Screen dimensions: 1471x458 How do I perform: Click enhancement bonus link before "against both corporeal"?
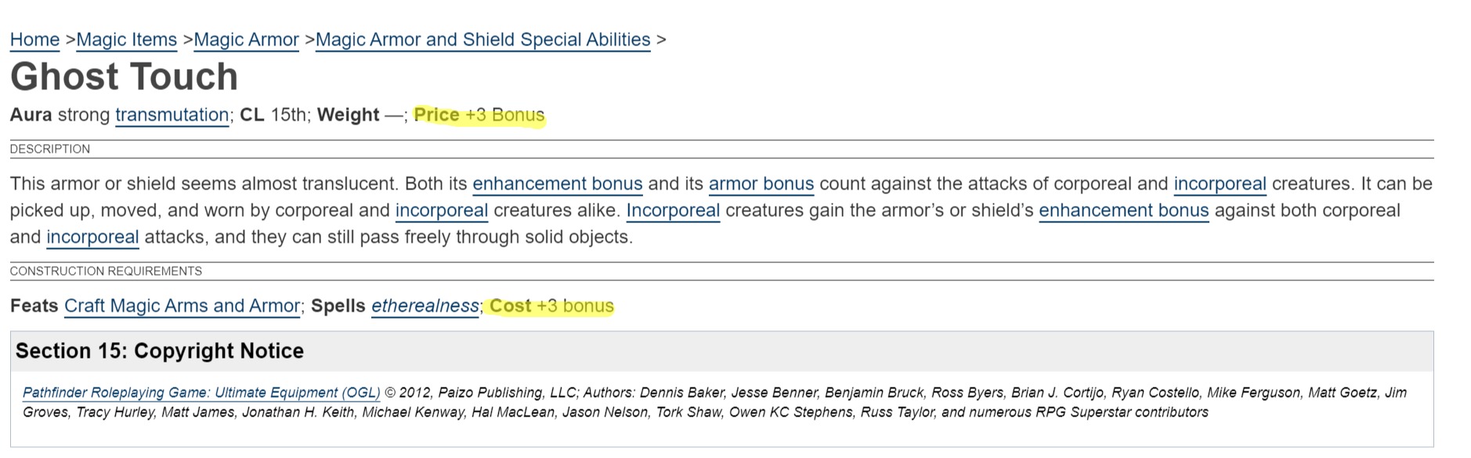click(x=1123, y=211)
